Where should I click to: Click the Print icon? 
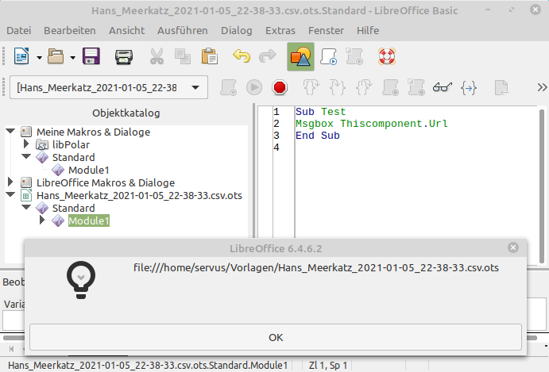[124, 56]
